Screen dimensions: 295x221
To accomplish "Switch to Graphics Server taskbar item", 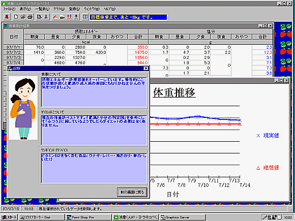I will (182, 217).
